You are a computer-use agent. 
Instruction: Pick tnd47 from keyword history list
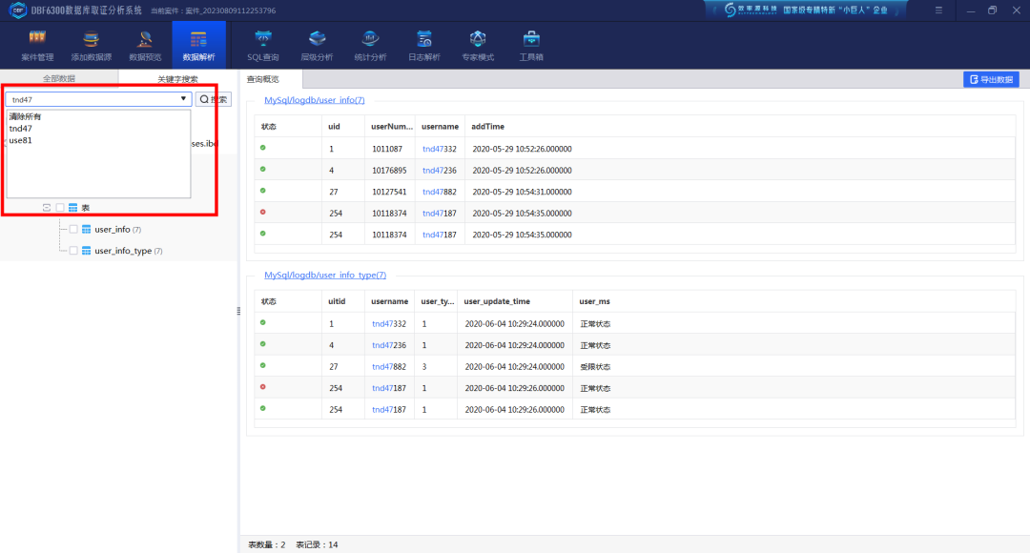(x=20, y=129)
